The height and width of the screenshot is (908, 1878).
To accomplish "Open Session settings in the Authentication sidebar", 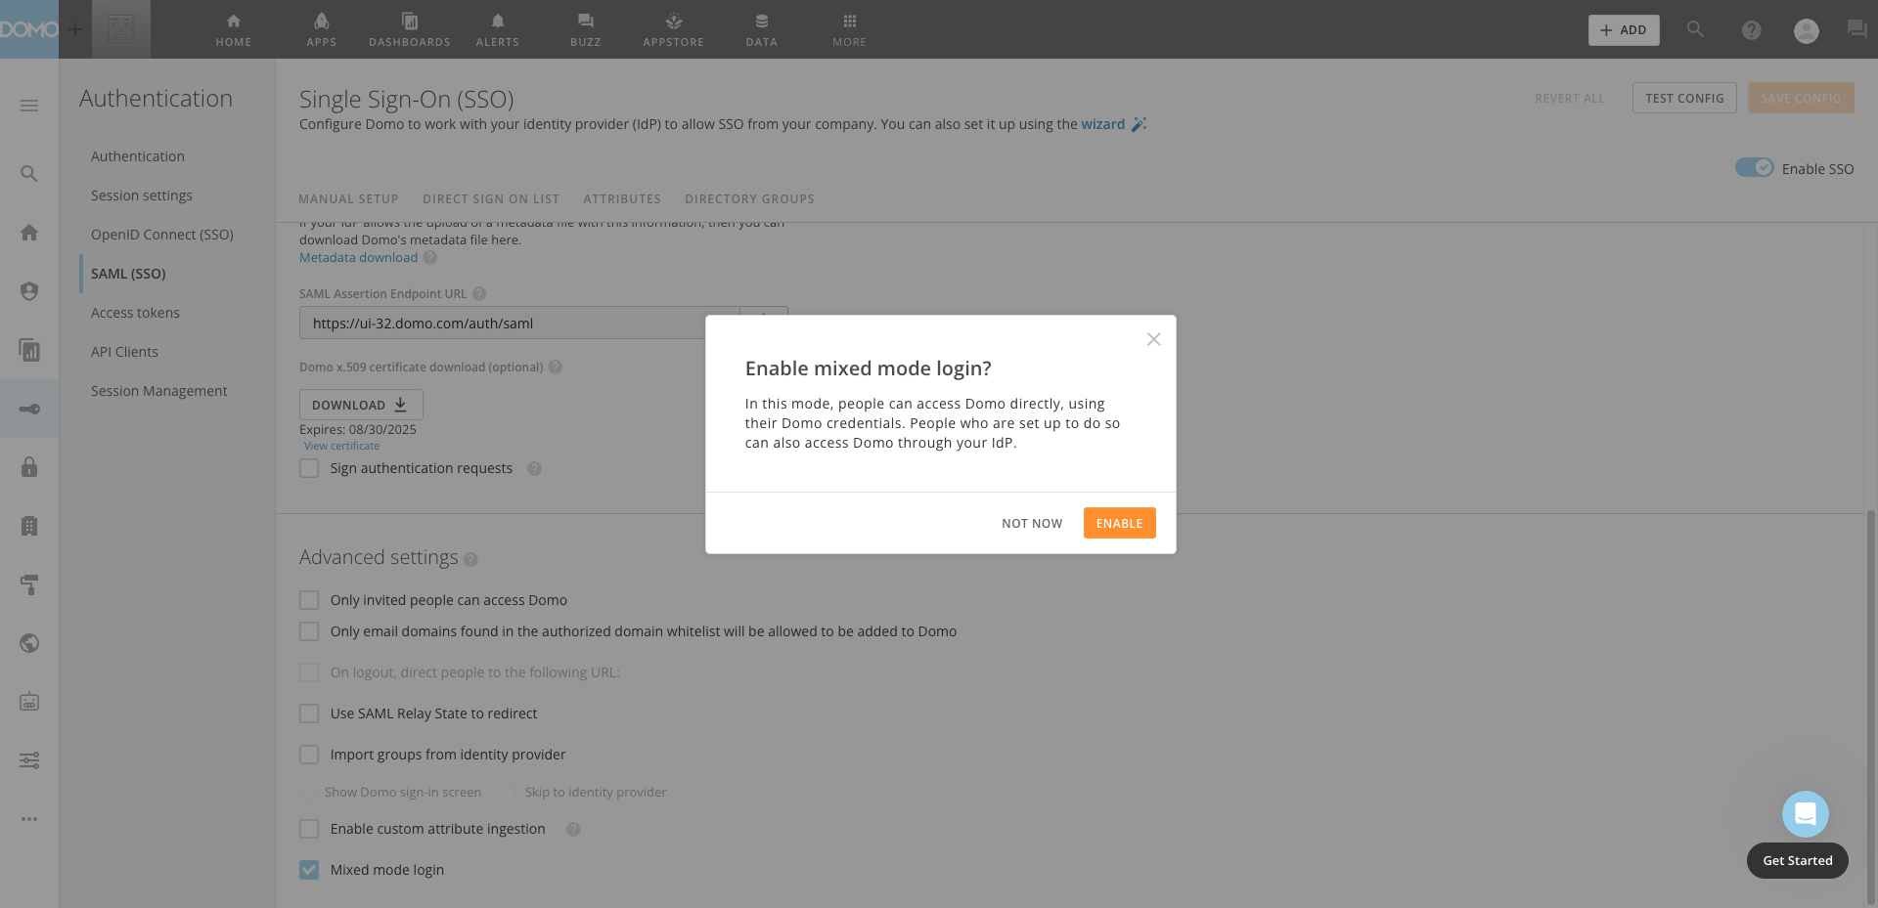I will [x=141, y=195].
